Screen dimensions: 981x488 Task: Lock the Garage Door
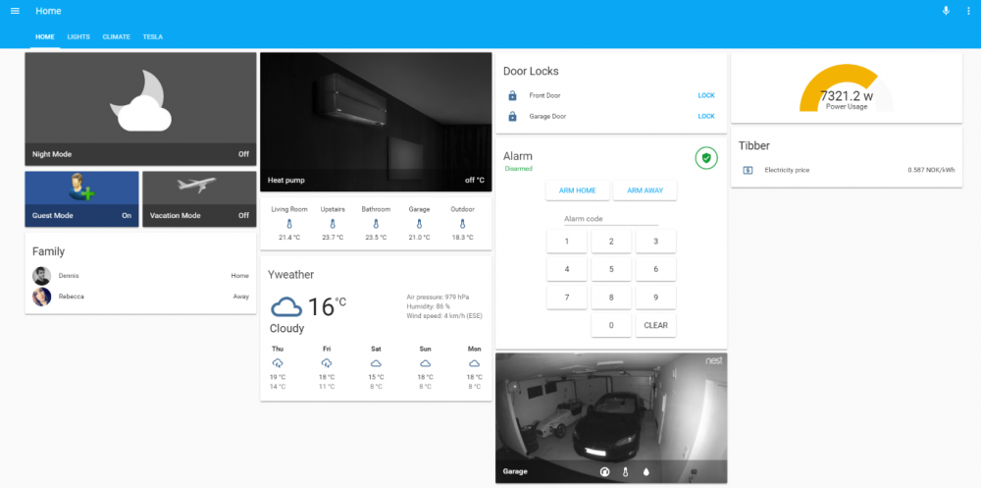pos(705,116)
